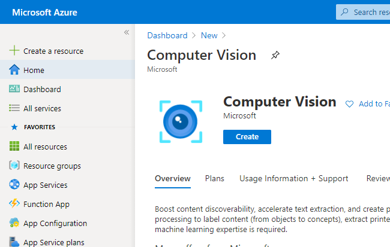This screenshot has height=247, width=390.
Task: Toggle the Add to Favorites heart
Action: pyautogui.click(x=350, y=104)
